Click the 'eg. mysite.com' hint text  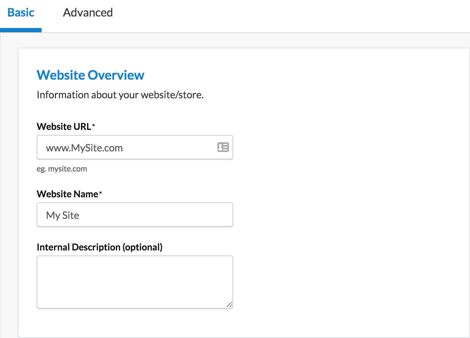(x=62, y=169)
